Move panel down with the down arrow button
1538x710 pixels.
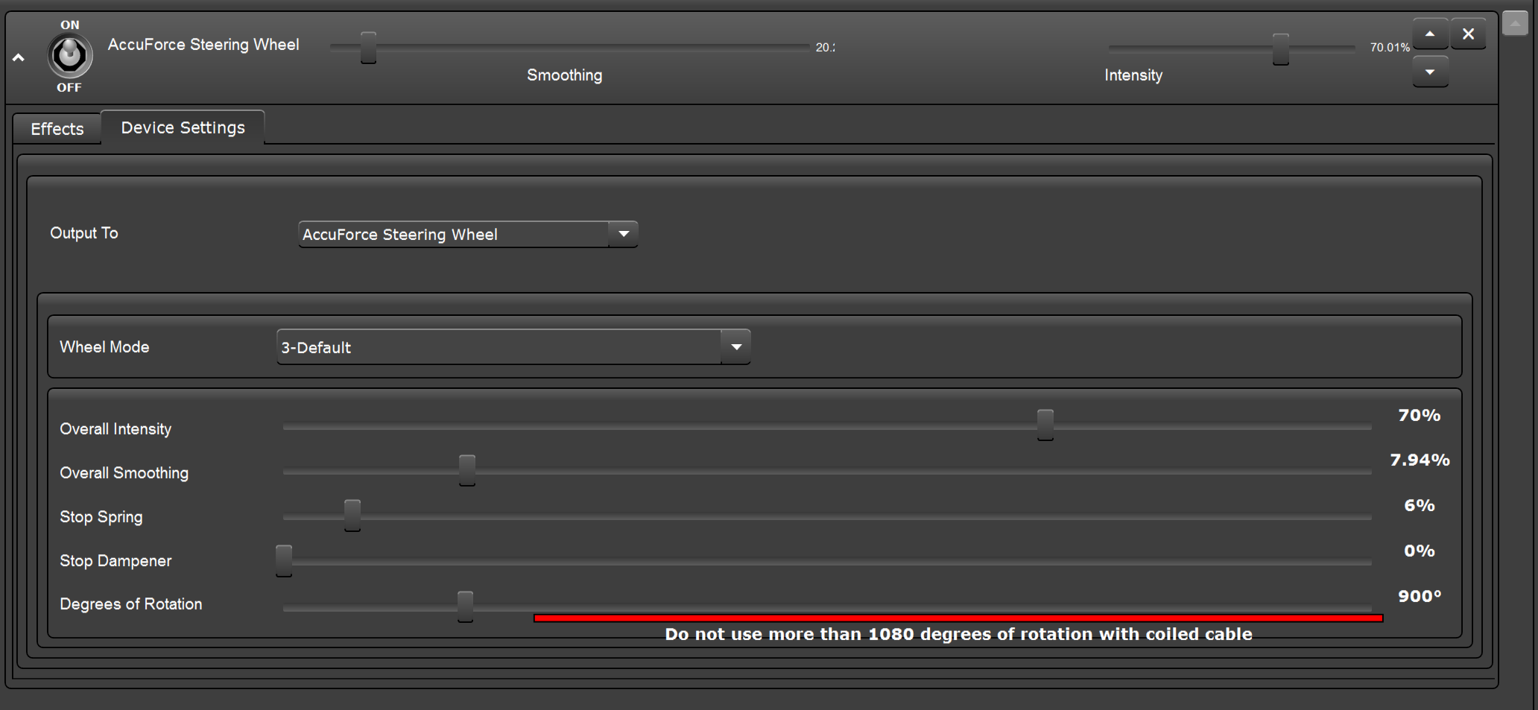tap(1430, 72)
